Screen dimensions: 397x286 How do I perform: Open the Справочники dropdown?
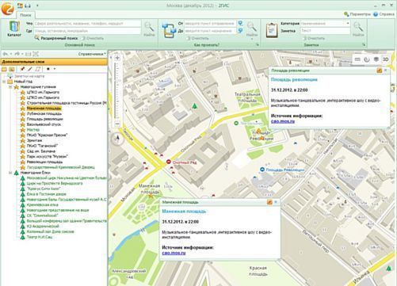click(92, 54)
